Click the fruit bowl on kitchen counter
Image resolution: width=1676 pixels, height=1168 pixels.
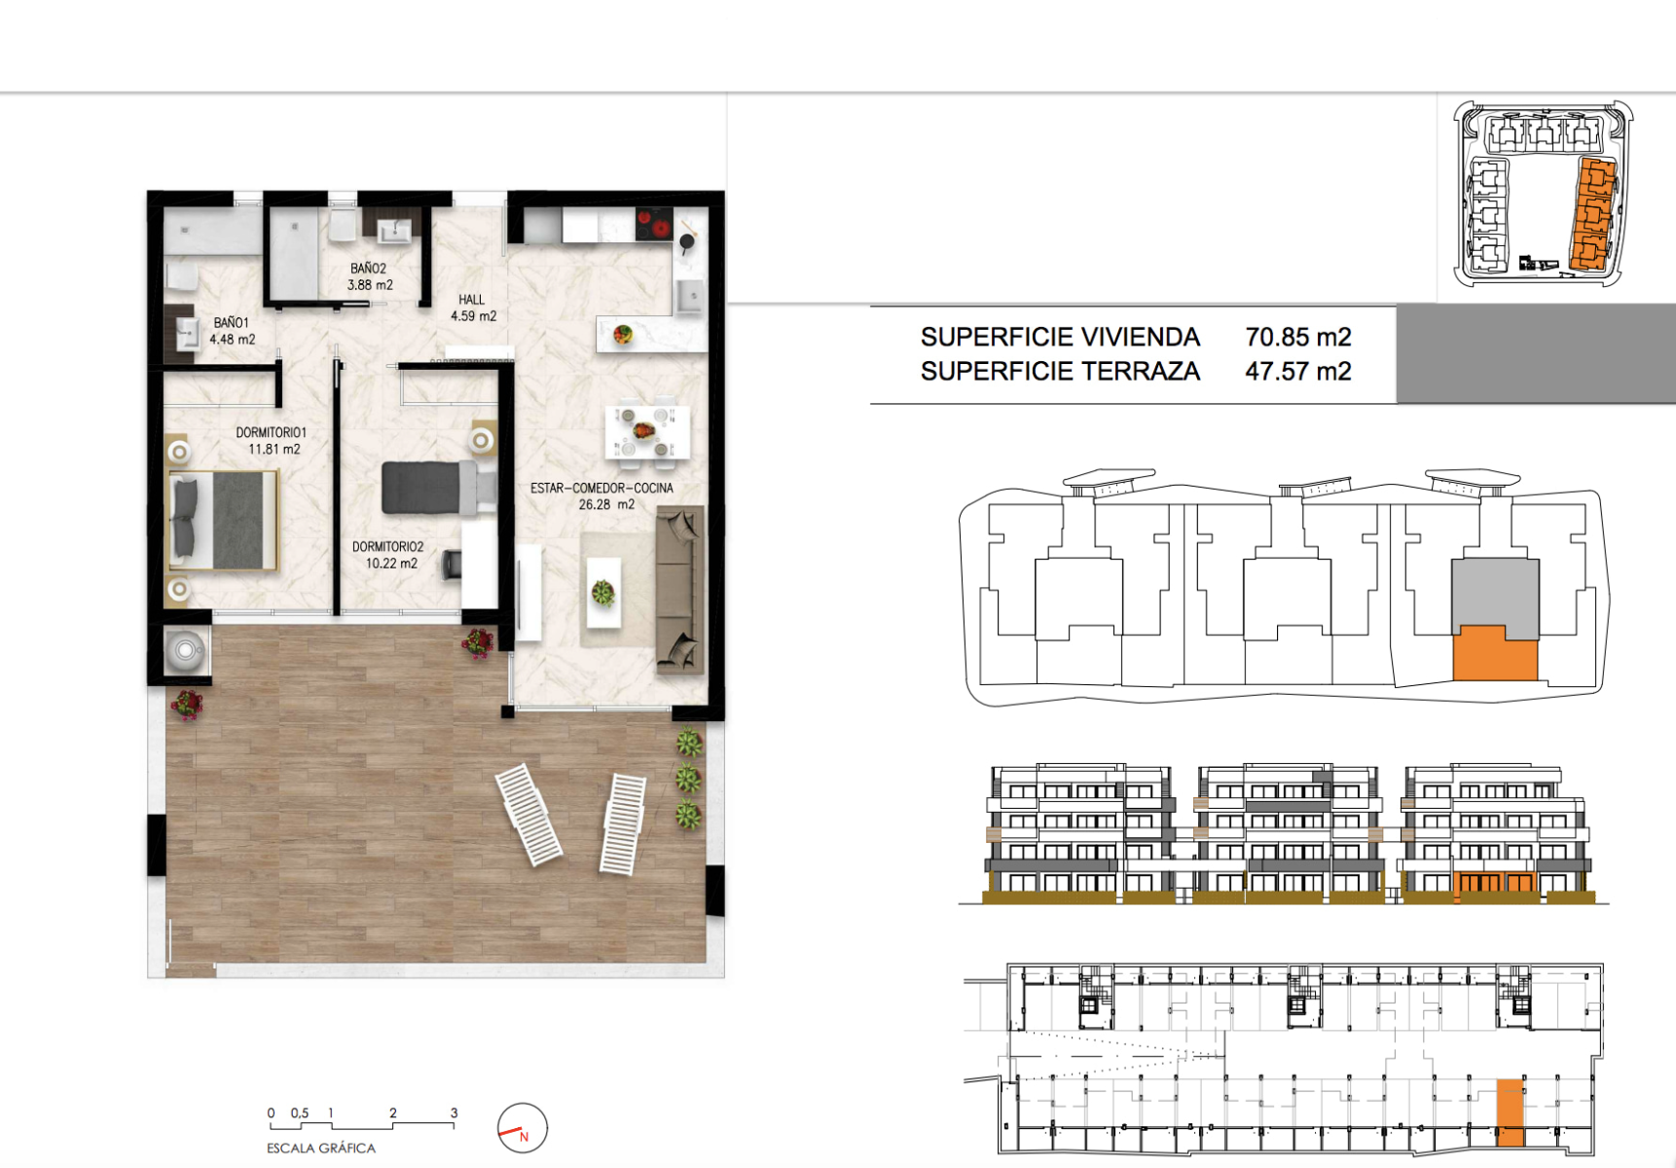pos(623,336)
